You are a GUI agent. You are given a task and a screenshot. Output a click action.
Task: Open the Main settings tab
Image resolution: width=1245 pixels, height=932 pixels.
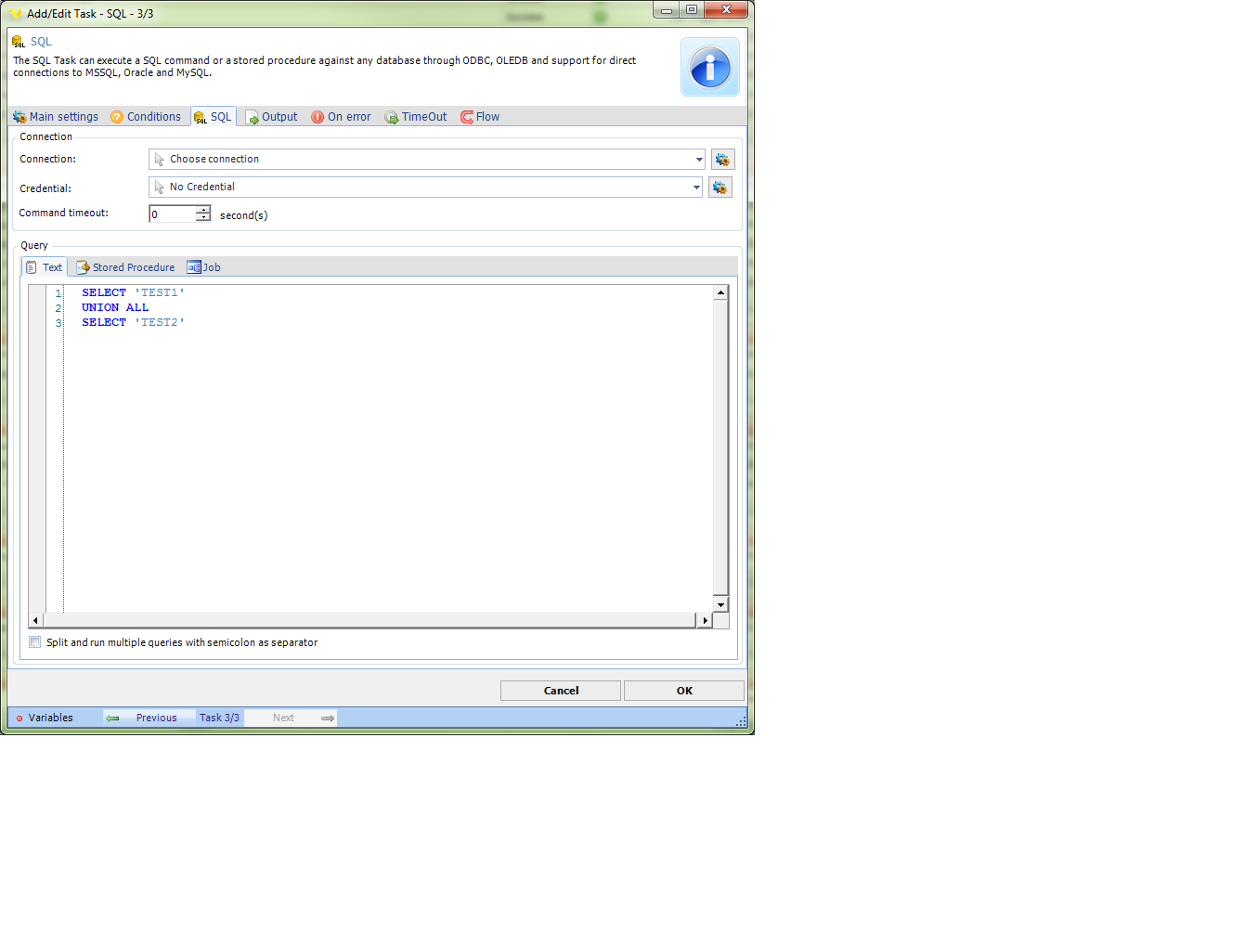(56, 117)
